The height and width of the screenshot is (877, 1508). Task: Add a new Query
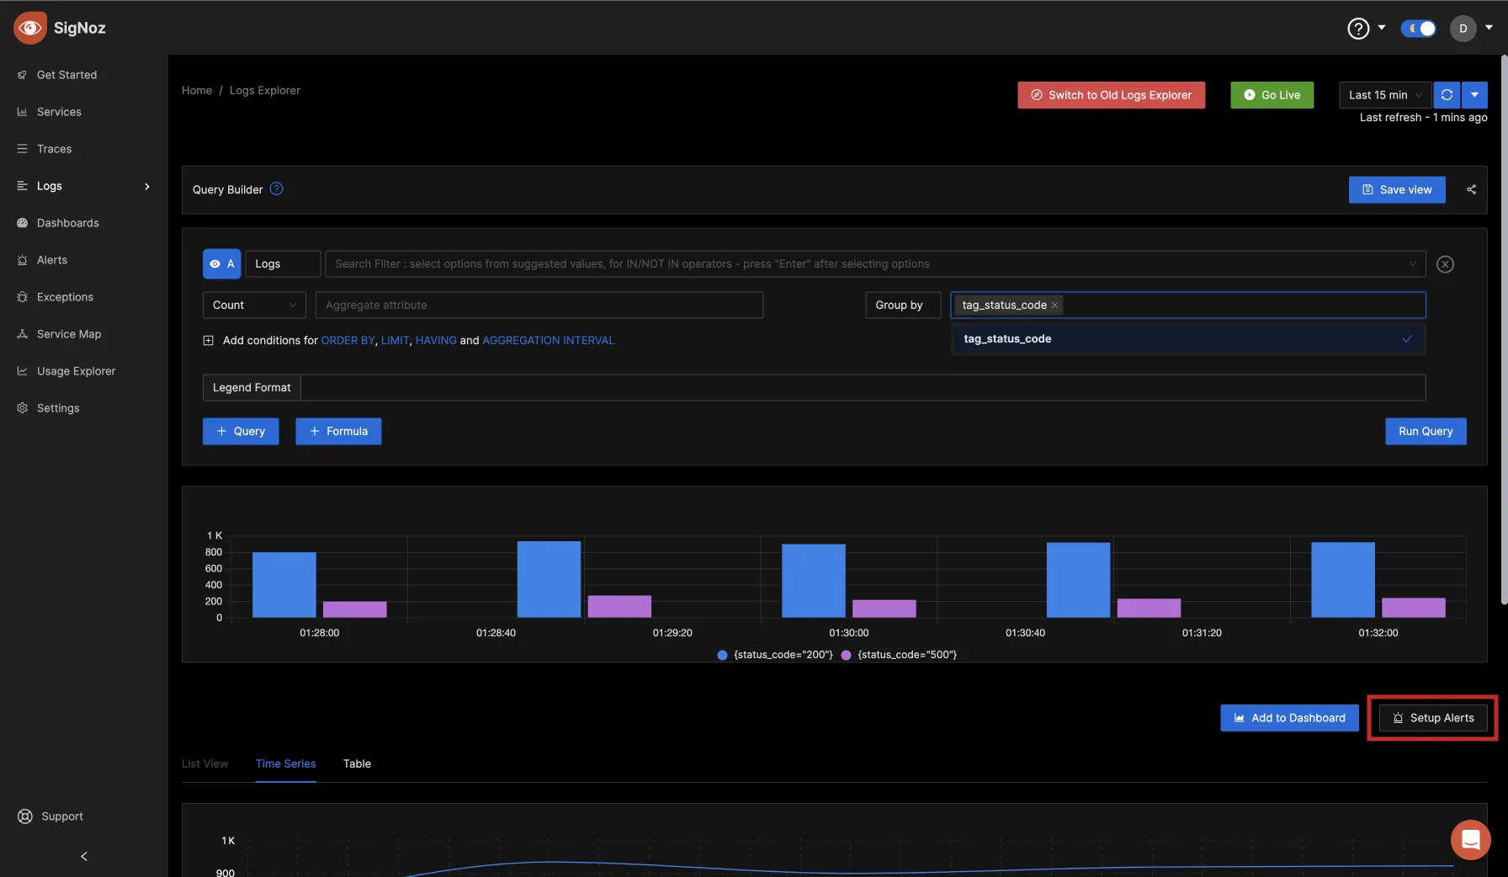241,431
